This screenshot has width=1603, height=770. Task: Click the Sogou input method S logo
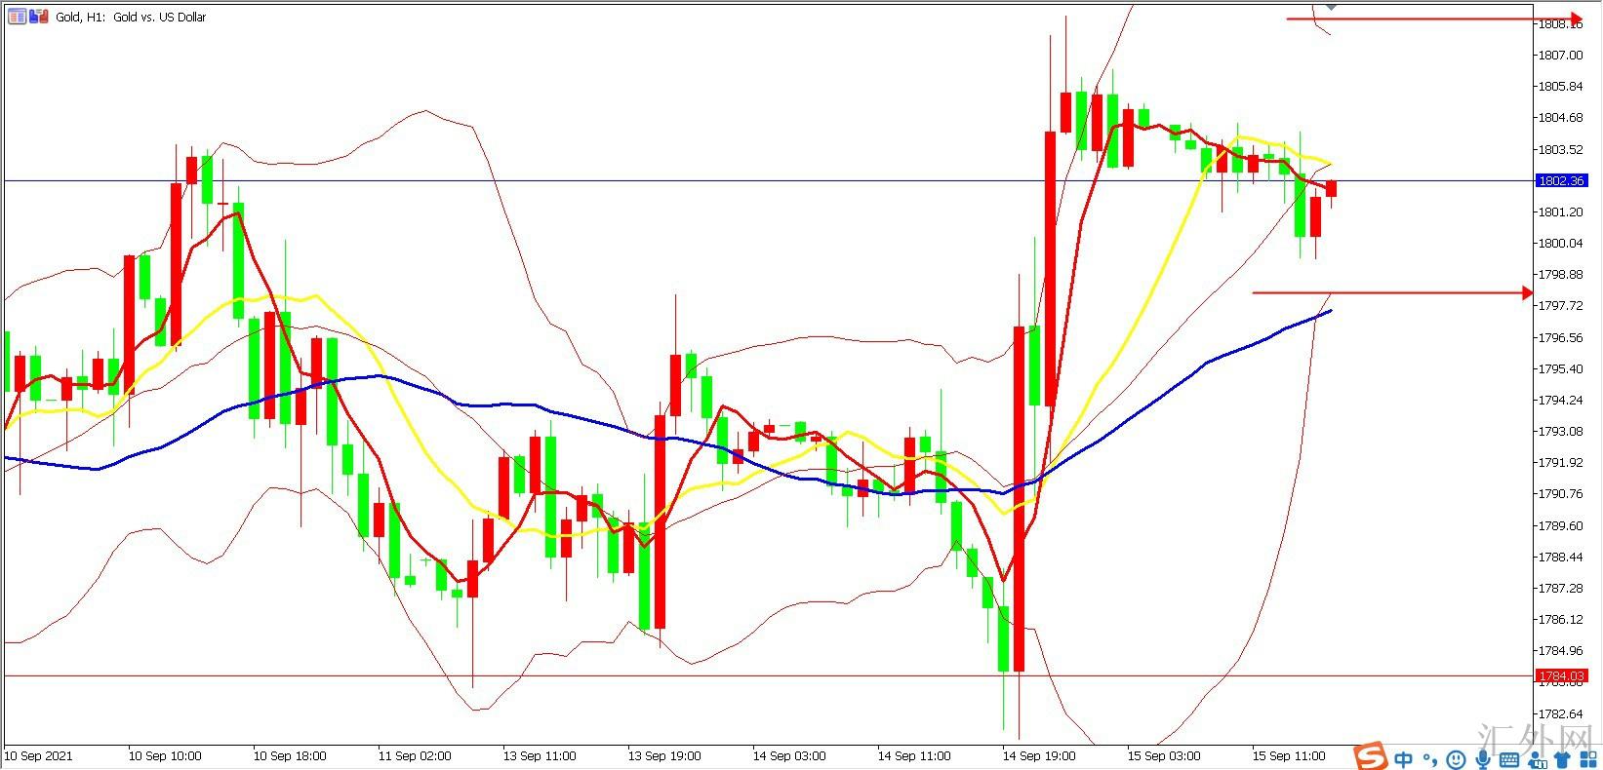click(1371, 756)
